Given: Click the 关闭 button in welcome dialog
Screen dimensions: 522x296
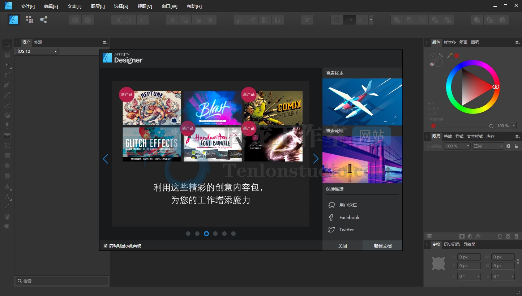Looking at the screenshot, I should coord(343,246).
